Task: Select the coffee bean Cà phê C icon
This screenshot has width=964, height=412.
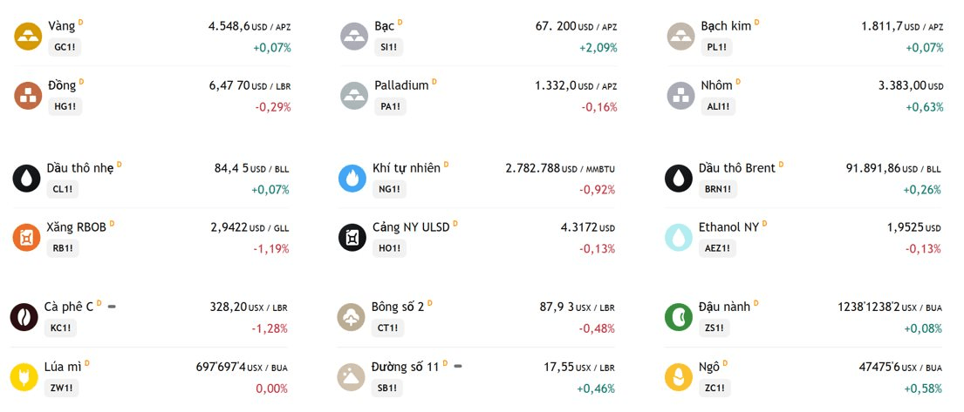Action: click(24, 317)
